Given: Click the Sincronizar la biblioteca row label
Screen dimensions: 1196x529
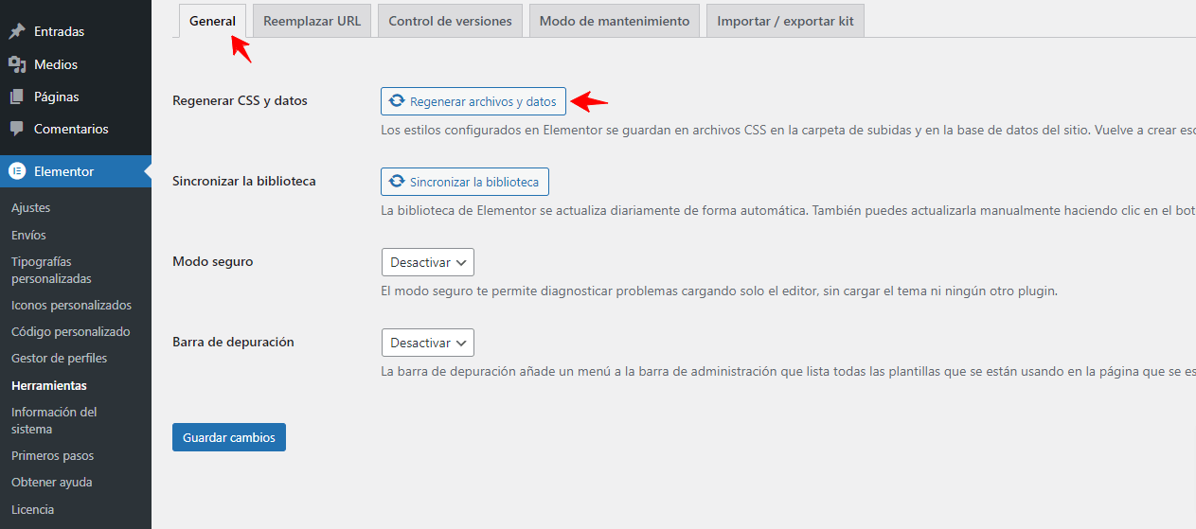Looking at the screenshot, I should point(244,181).
